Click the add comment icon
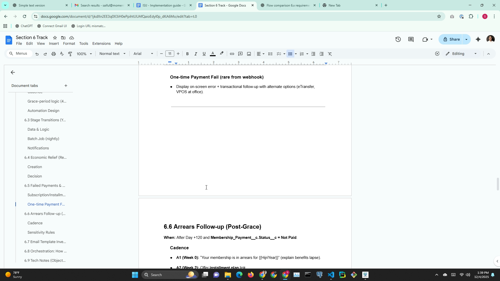This screenshot has height=281, width=500. pos(240,54)
